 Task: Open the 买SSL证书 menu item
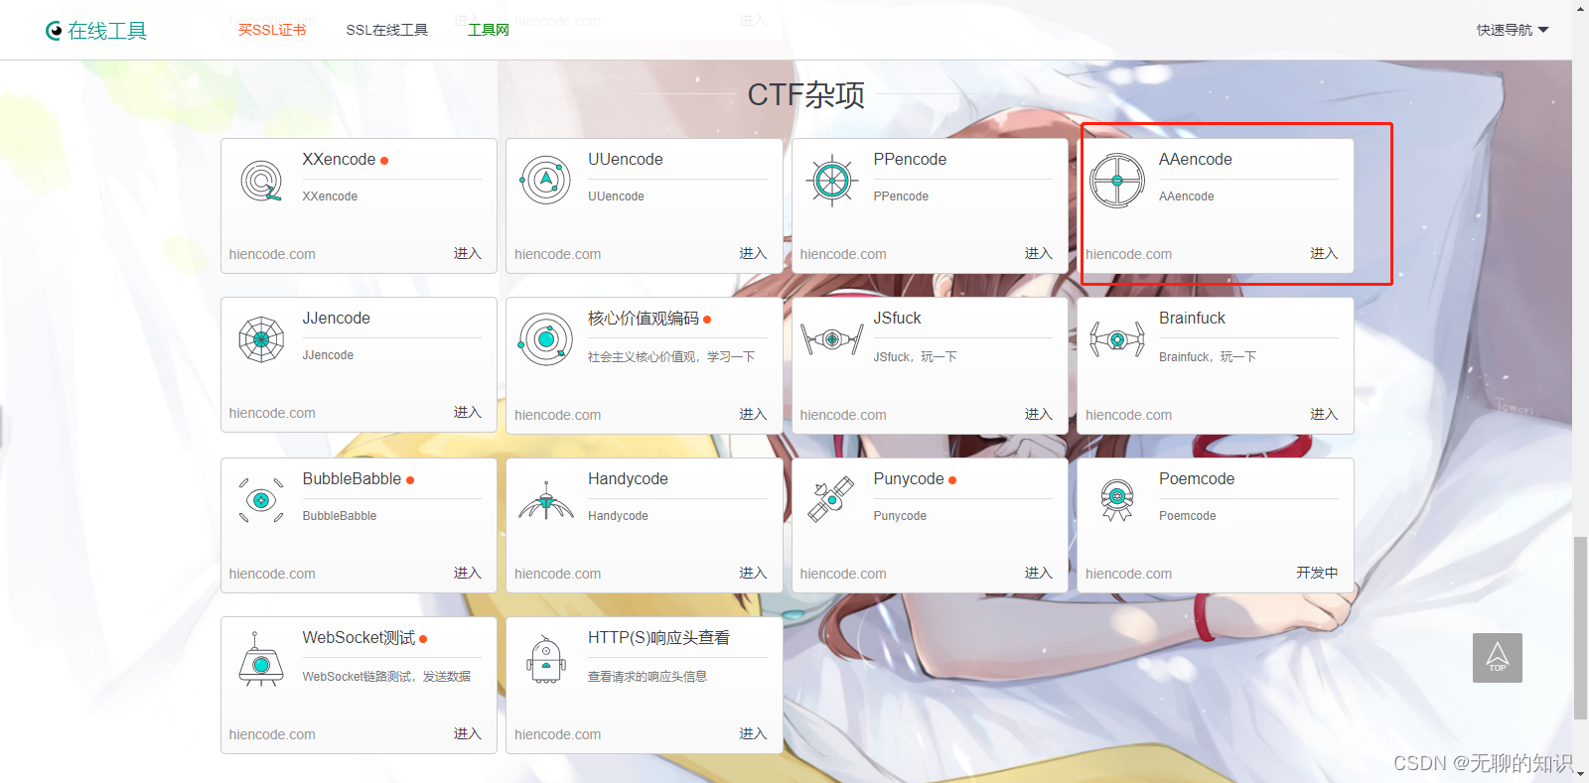click(272, 30)
